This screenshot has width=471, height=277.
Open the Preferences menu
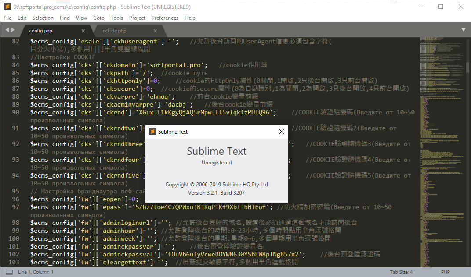[x=165, y=18]
